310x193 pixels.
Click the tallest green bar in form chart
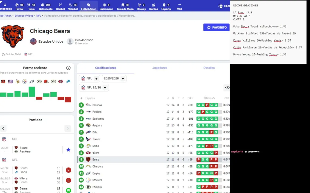pos(32,92)
